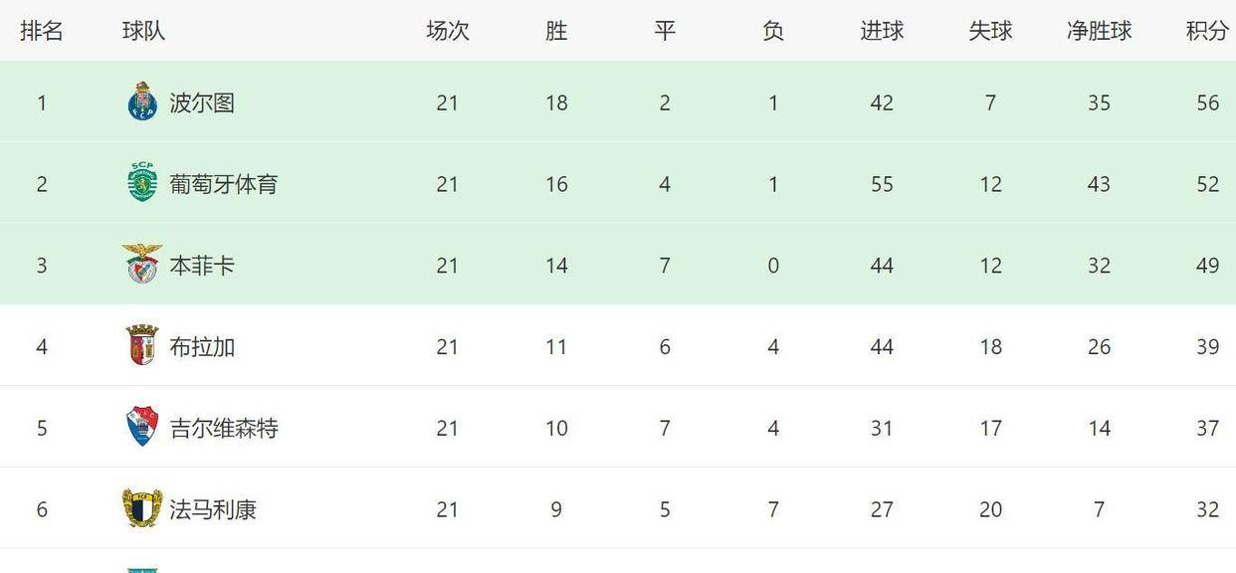Click the 净胜球 column header

(x=1100, y=31)
